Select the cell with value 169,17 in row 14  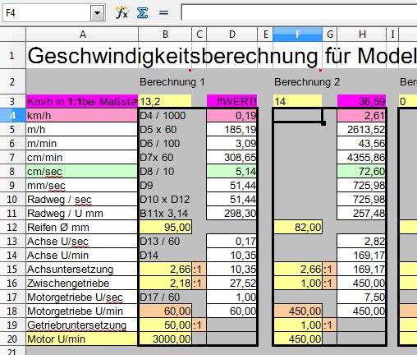361,256
